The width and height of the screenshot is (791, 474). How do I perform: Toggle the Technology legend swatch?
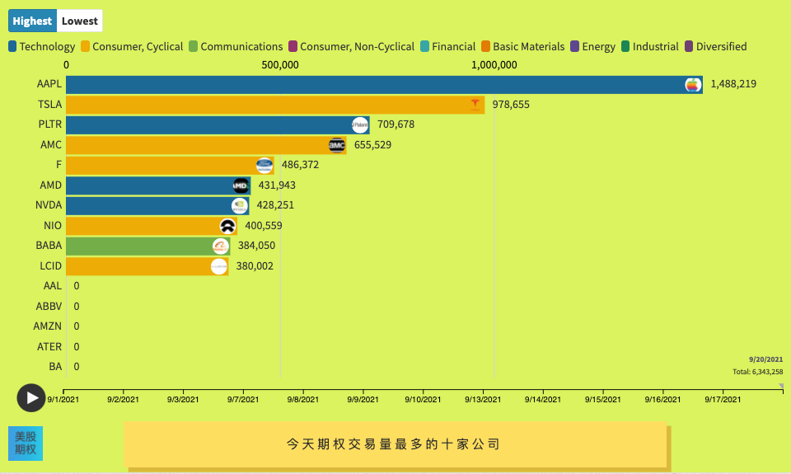point(12,46)
